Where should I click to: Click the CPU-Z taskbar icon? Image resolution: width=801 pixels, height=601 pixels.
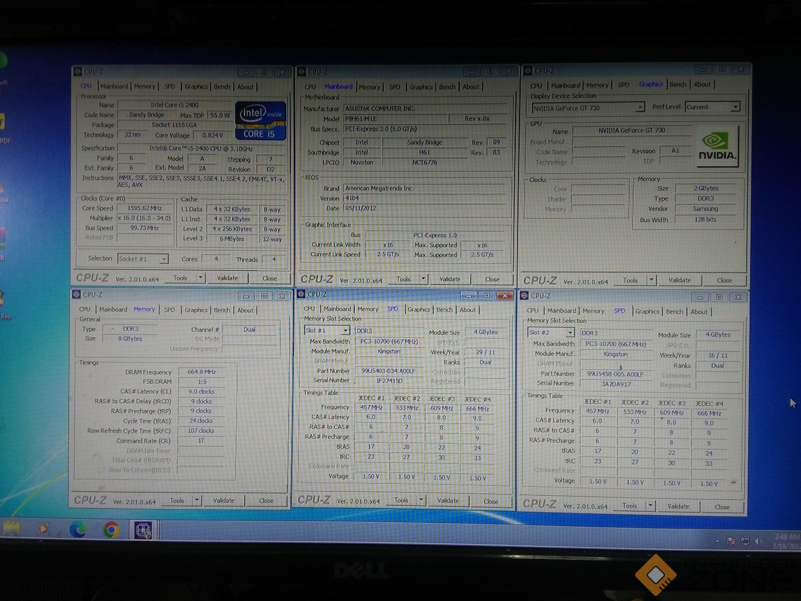tap(144, 529)
